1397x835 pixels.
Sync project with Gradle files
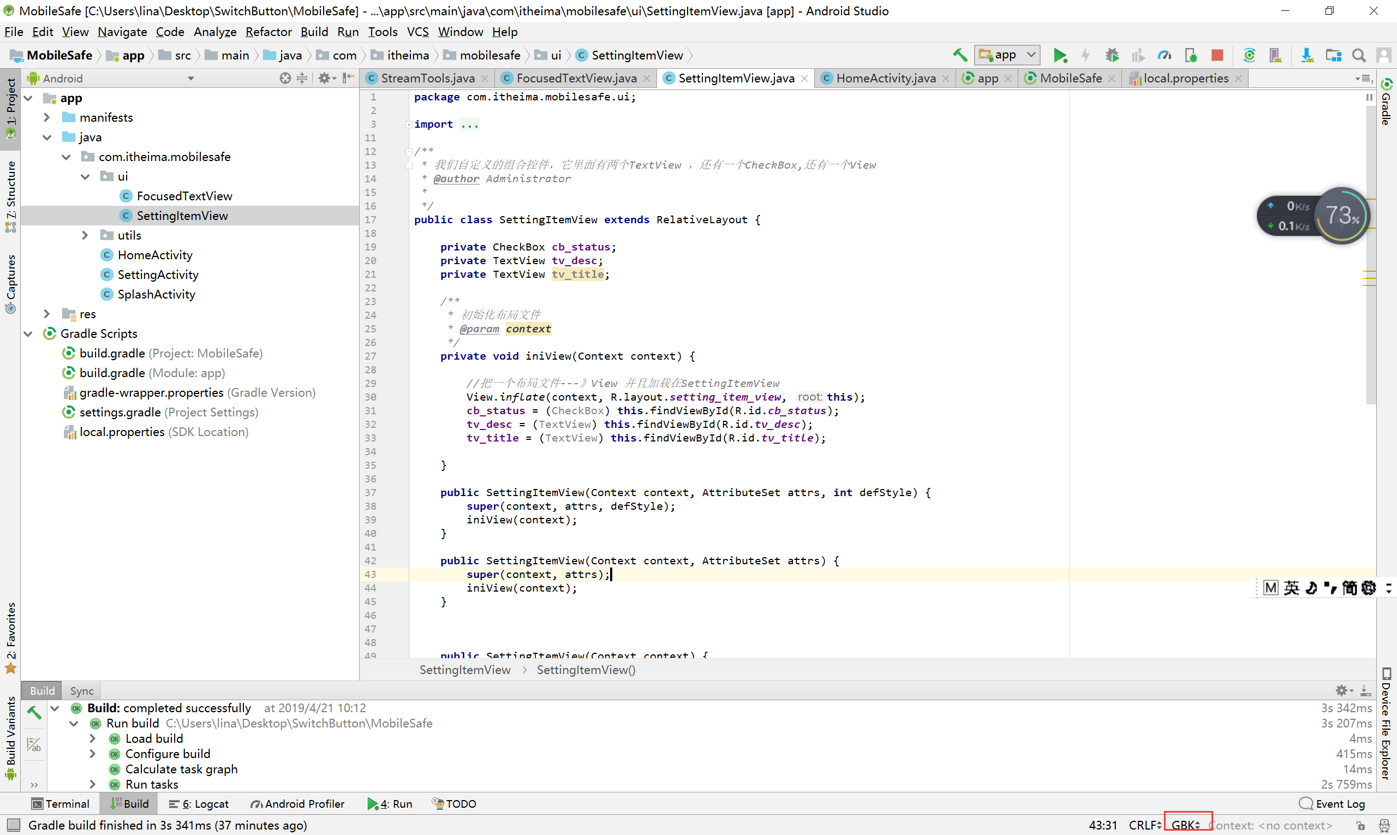[1250, 55]
